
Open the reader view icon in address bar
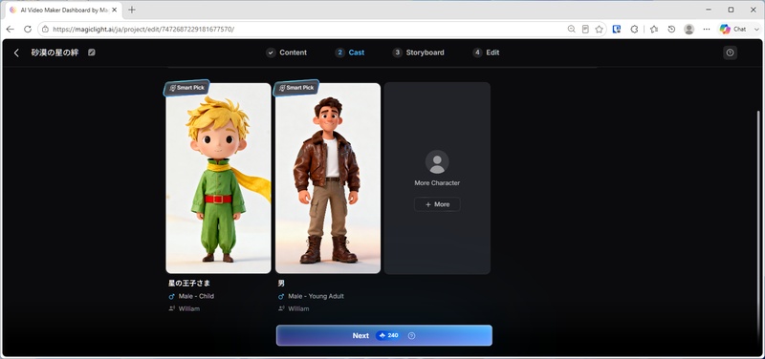coord(585,30)
